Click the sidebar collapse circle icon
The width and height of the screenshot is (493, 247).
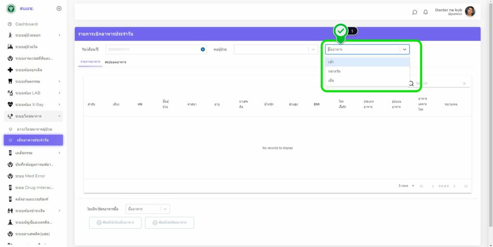(59, 9)
